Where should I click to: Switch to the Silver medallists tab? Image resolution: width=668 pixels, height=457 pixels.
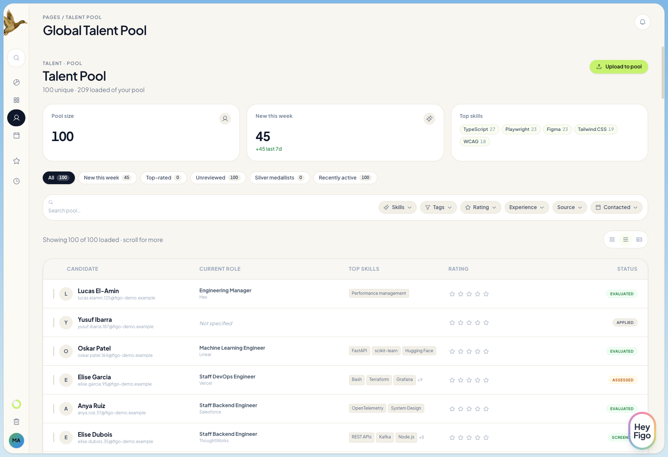tap(279, 178)
